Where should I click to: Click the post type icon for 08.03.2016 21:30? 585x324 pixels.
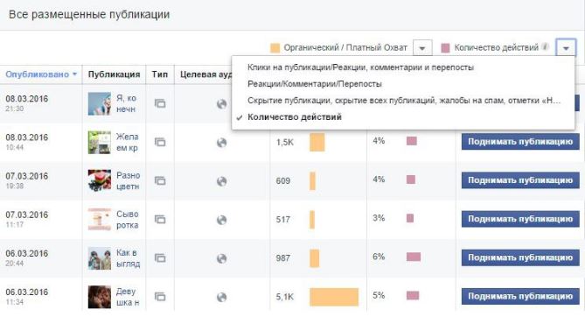(160, 103)
